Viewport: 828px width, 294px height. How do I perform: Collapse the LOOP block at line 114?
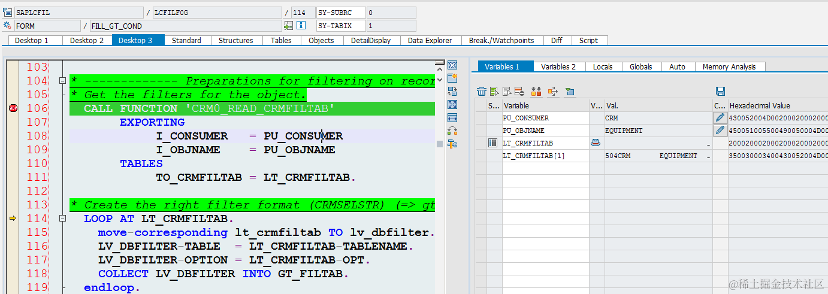coord(62,219)
